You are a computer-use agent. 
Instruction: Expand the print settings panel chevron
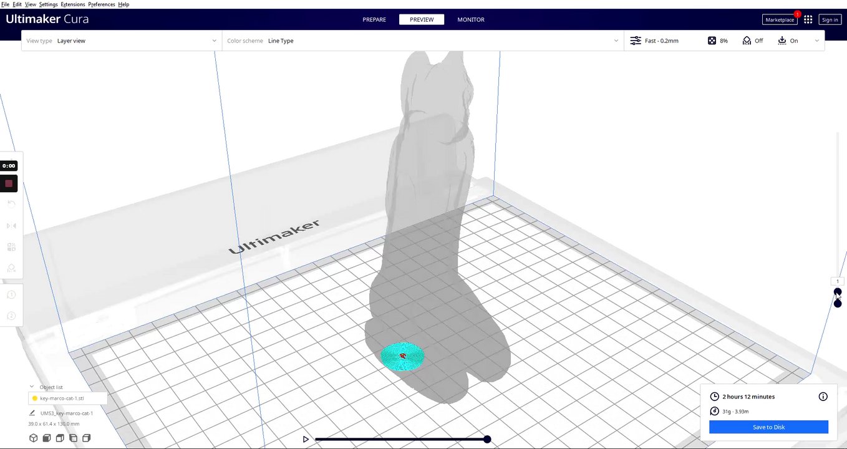(817, 41)
